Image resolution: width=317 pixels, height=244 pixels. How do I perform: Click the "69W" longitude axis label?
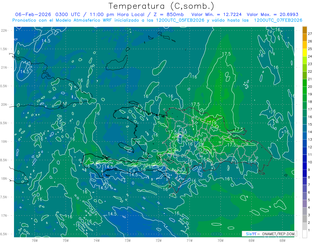[x=251, y=240]
